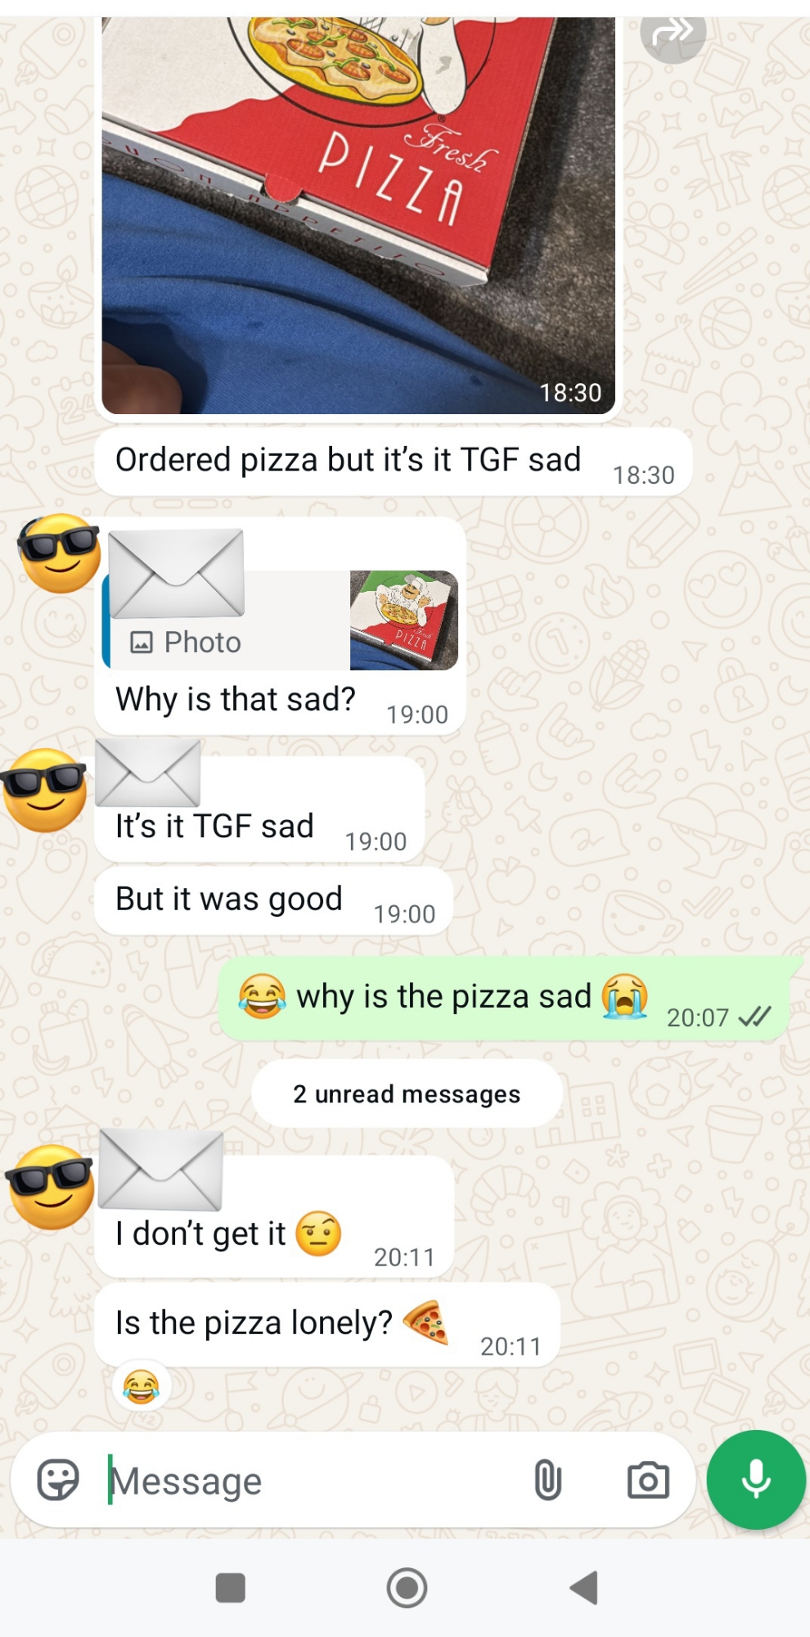Select the 'Is the pizza lonely?' message
Image resolution: width=810 pixels, height=1637 pixels.
tap(327, 1324)
